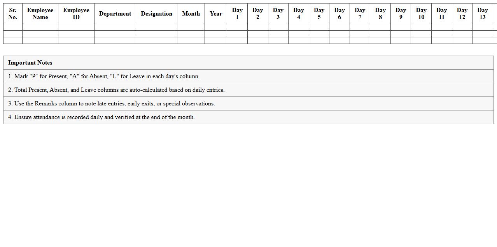497x247 pixels.
Task: Select the Day 1 column header
Action: tap(237, 14)
